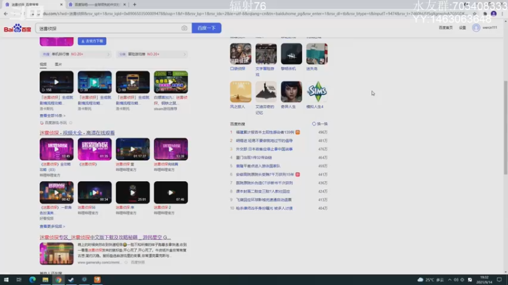This screenshot has height=285, width=508.
Task: Show hidden system tray icons
Action: pyautogui.click(x=450, y=279)
